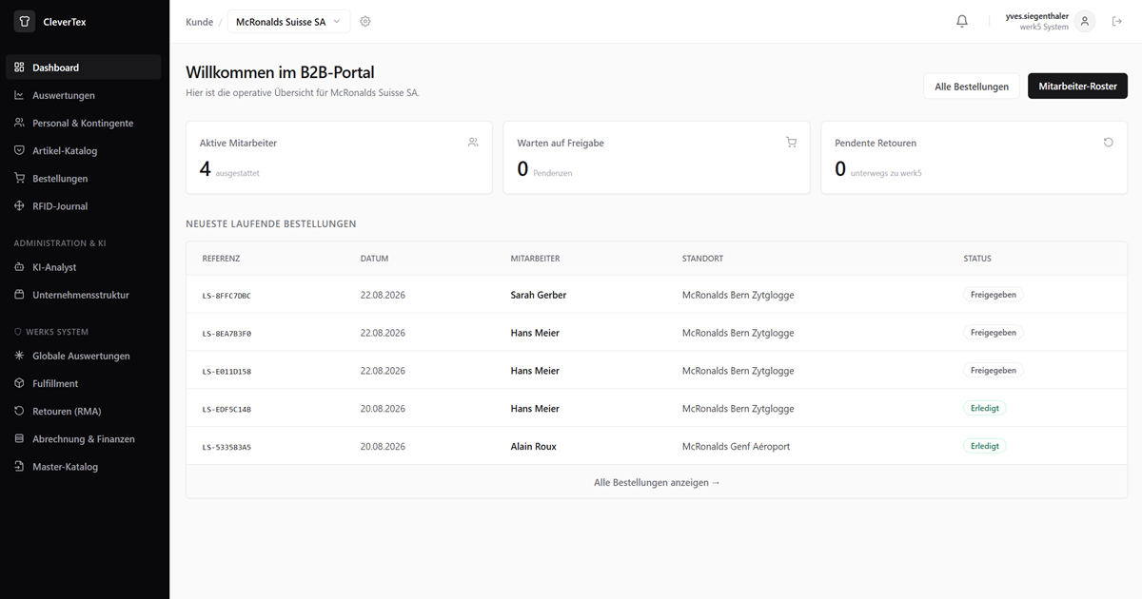Click the user avatar icon
Viewport: 1142px width, 599px height.
[1085, 21]
